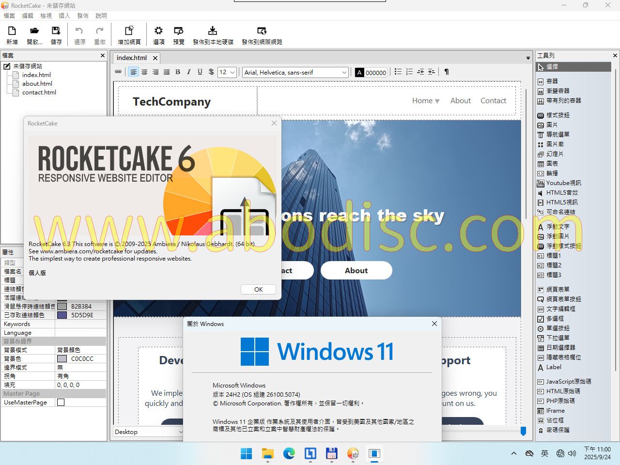
Task: Switch to the index.html tab
Action: coord(131,58)
